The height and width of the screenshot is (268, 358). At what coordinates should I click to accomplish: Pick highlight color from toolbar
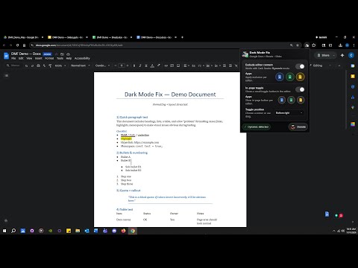[158, 66]
